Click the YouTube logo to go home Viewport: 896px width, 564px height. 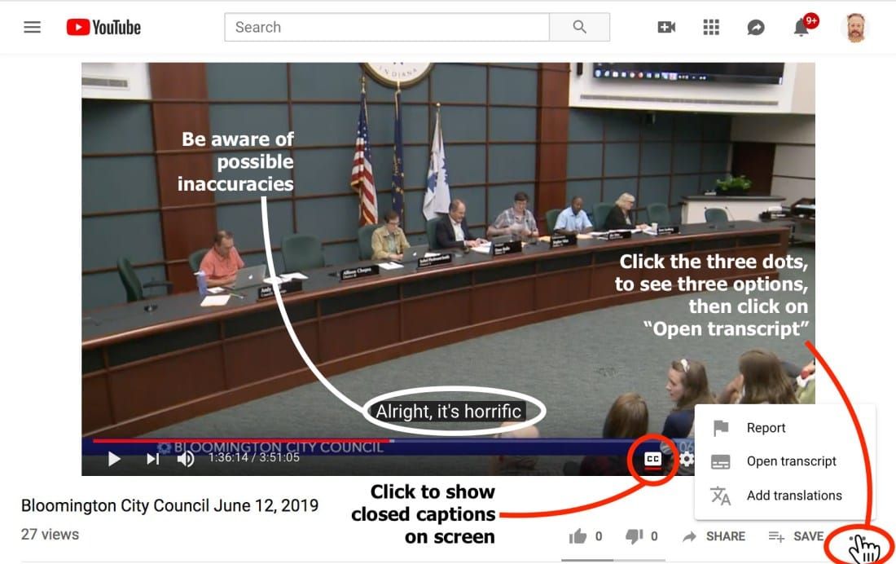point(103,26)
